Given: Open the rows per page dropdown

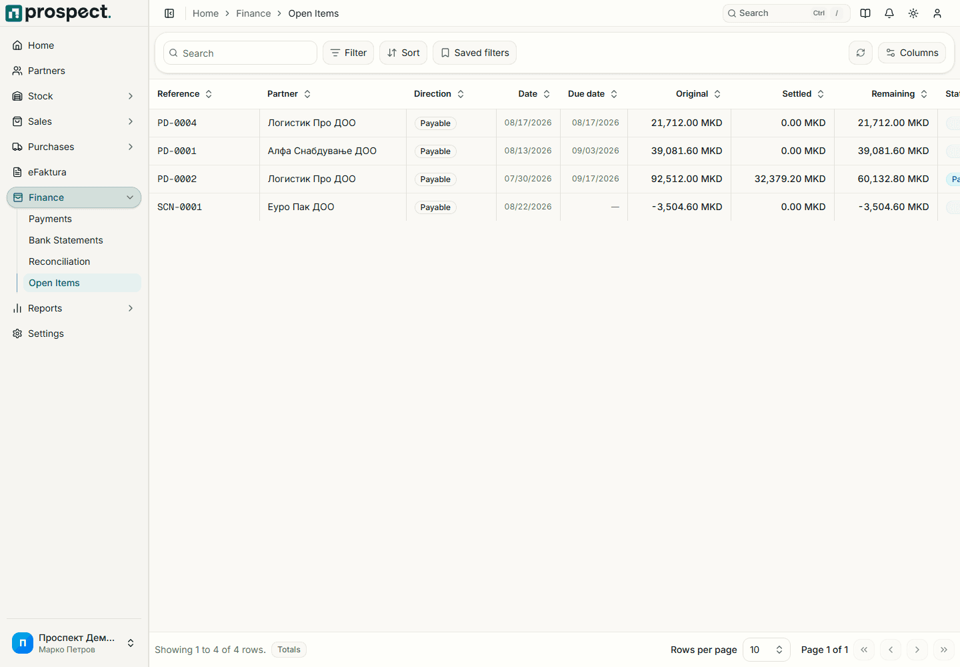Looking at the screenshot, I should (767, 650).
